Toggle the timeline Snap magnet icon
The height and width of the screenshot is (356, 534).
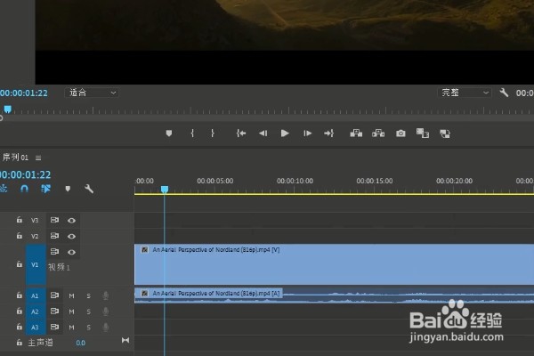[x=24, y=189]
